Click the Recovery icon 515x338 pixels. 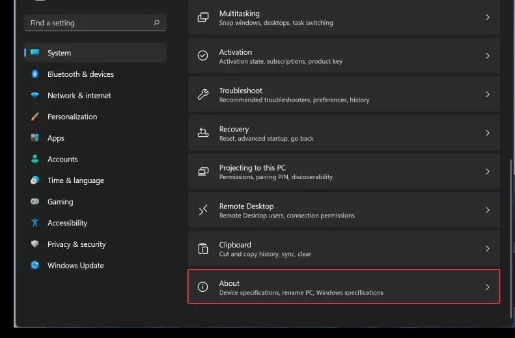(x=203, y=133)
